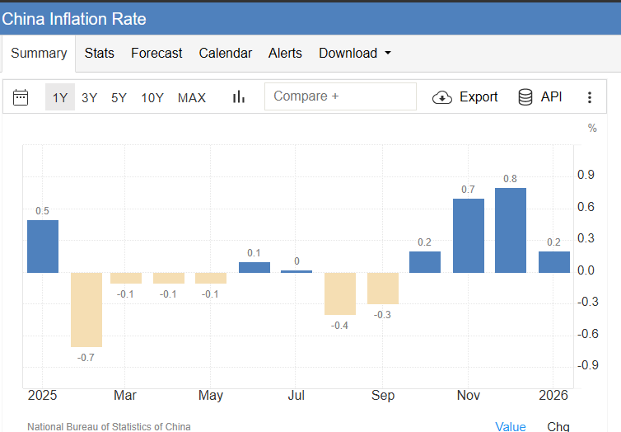
Task: Click the cloud Export download icon
Action: pyautogui.click(x=442, y=97)
